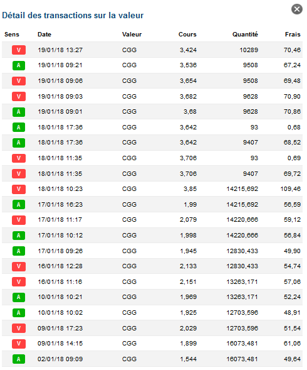Click the A icon for 17/01/18 16:23
This screenshot has height=370, width=307.
[19, 205]
